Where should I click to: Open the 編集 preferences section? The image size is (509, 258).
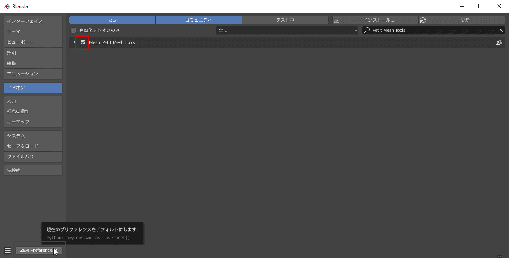point(33,63)
